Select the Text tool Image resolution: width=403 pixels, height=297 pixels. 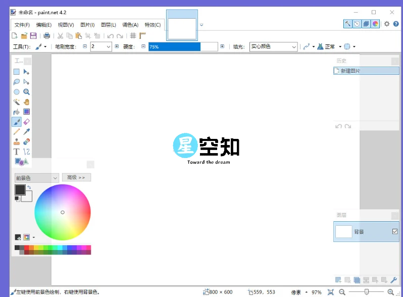[x=17, y=152]
